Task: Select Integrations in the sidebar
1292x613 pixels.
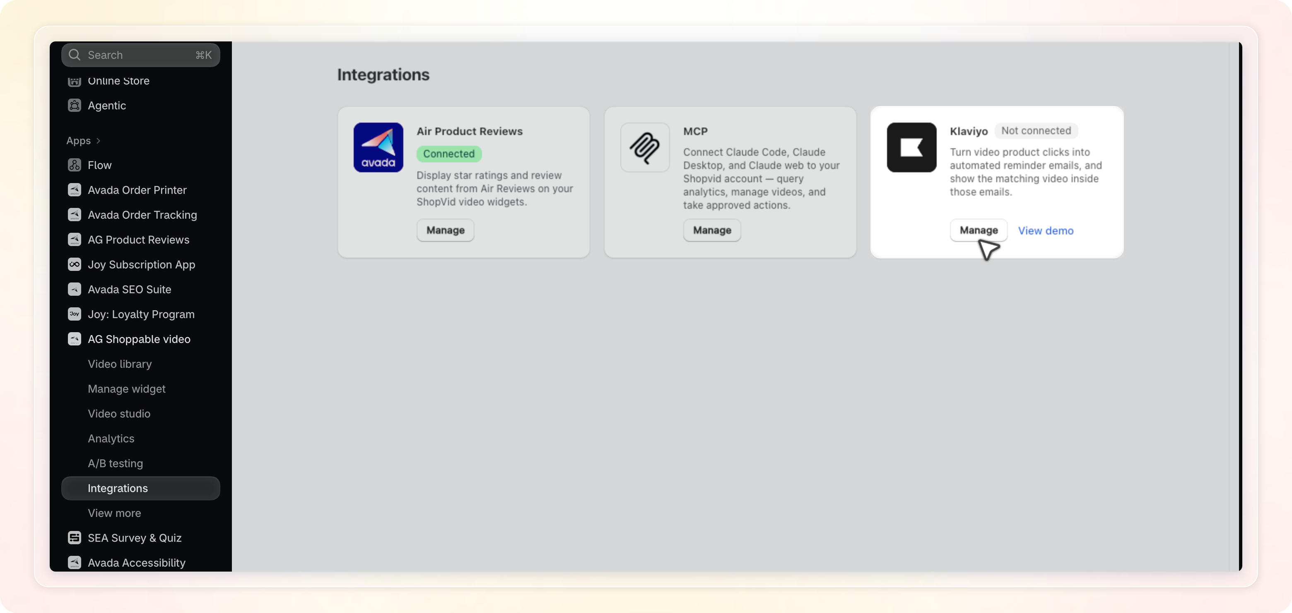Action: point(140,488)
